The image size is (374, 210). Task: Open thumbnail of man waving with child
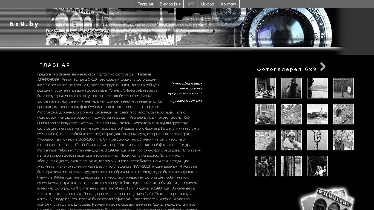tap(317, 166)
